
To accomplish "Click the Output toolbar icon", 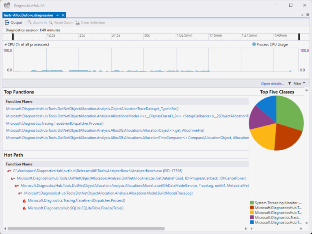I will (7, 23).
